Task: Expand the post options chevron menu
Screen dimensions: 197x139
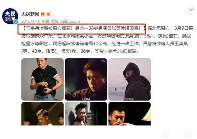Action: [x=191, y=10]
